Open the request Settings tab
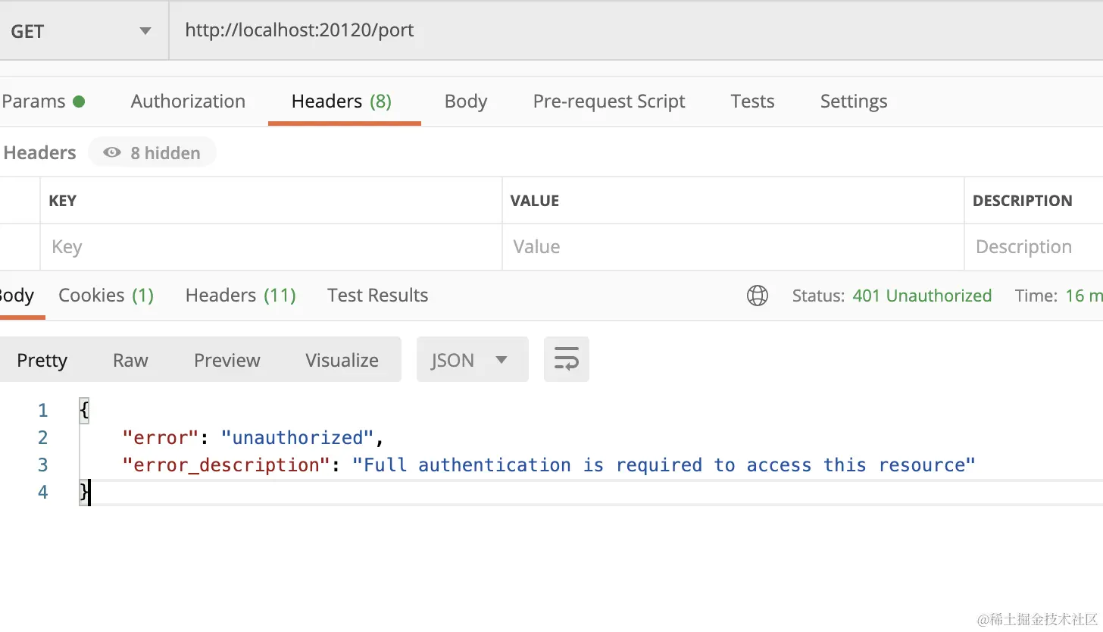 (x=854, y=102)
